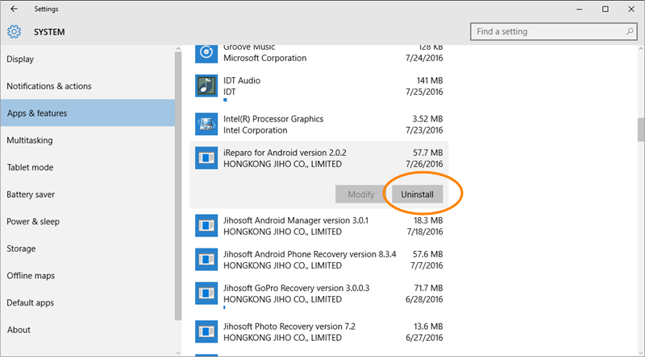Select Jihosoft Android Phone Recovery 8.3.4
This screenshot has width=645, height=357.
pos(319,260)
